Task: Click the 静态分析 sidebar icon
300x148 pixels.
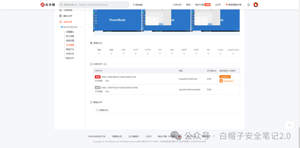Action: click(61, 16)
